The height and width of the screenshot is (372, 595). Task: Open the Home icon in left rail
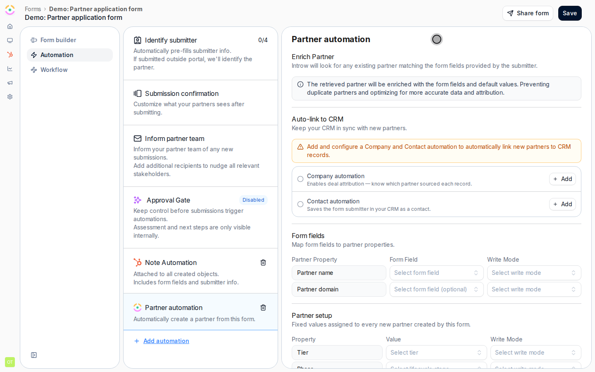tap(10, 26)
